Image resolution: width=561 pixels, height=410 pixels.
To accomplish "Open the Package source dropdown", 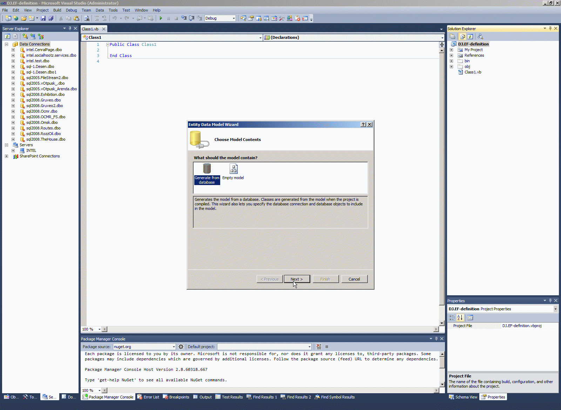I will pyautogui.click(x=174, y=347).
